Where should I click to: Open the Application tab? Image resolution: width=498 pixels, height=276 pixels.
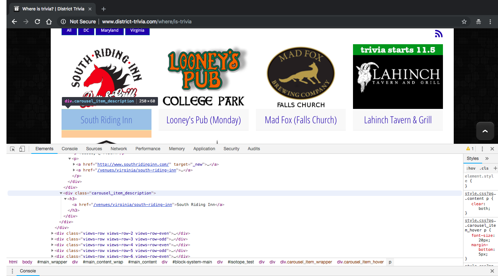click(204, 149)
